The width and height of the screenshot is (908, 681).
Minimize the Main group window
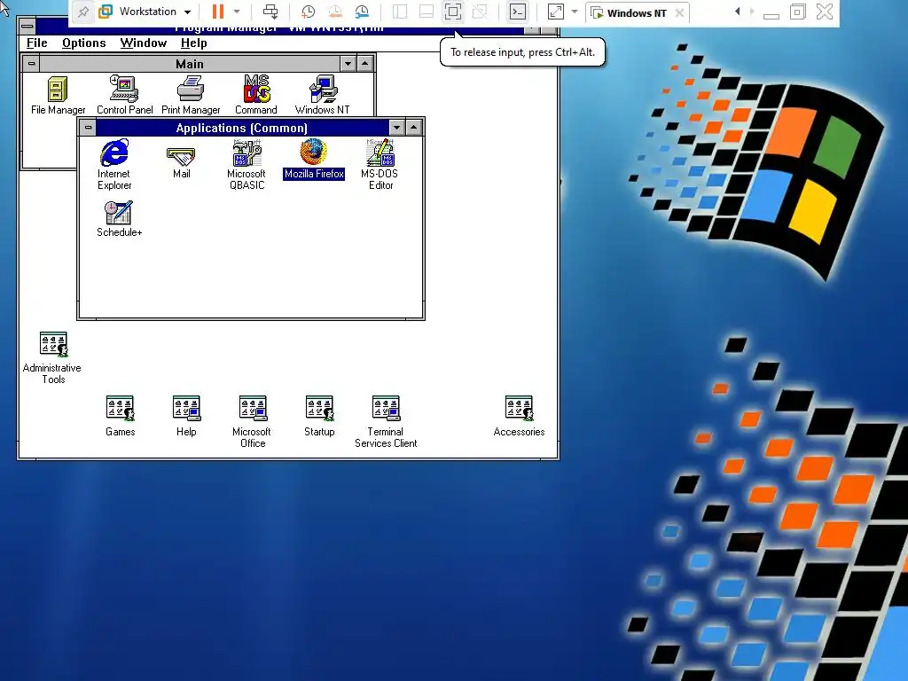[348, 64]
